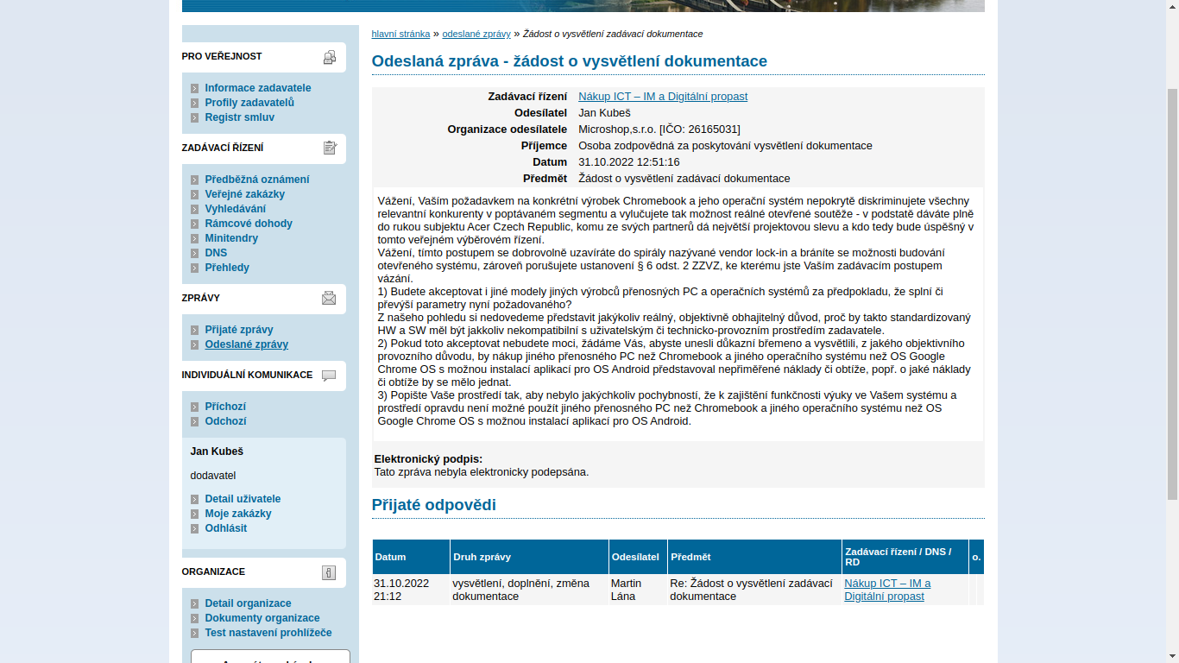Viewport: 1179px width, 663px height.
Task: Click the Zadávací řízení section icon
Action: tap(329, 148)
